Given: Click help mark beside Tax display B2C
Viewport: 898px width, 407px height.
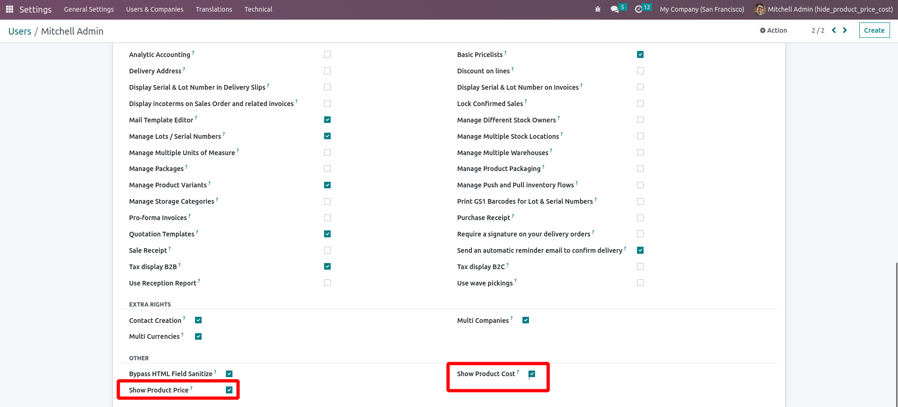Looking at the screenshot, I should (507, 264).
